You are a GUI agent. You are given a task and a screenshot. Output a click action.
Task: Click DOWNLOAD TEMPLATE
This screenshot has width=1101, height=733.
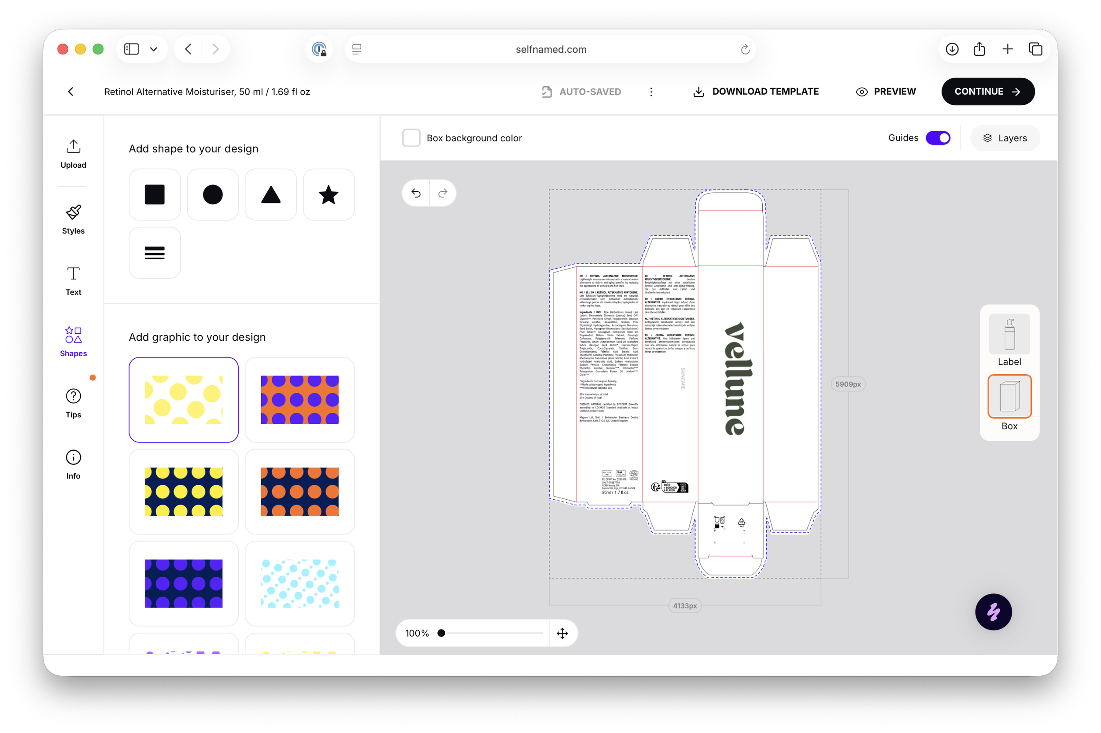pyautogui.click(x=755, y=92)
